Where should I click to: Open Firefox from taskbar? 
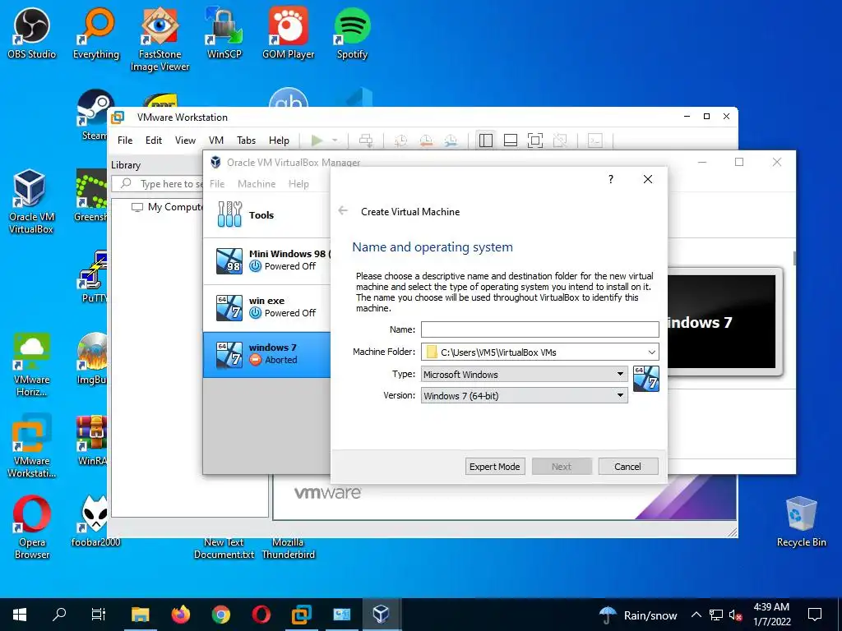(x=180, y=615)
